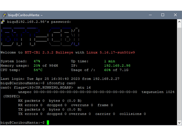The image size is (182, 136).
Task: Click the Up time value '1 min'
Action: coord(109,61)
